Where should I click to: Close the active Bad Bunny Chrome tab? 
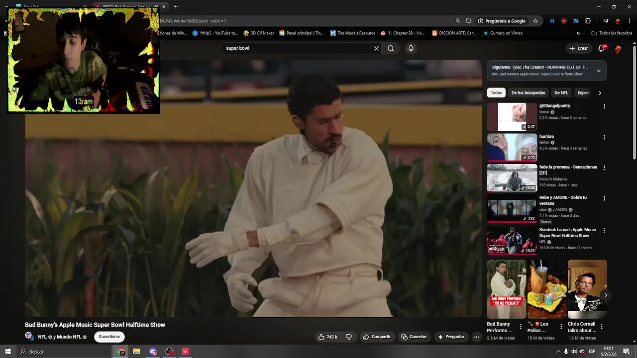click(x=163, y=6)
